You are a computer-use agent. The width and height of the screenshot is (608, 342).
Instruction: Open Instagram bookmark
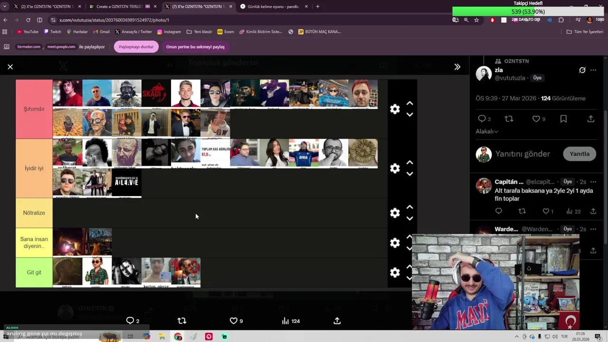pyautogui.click(x=169, y=32)
